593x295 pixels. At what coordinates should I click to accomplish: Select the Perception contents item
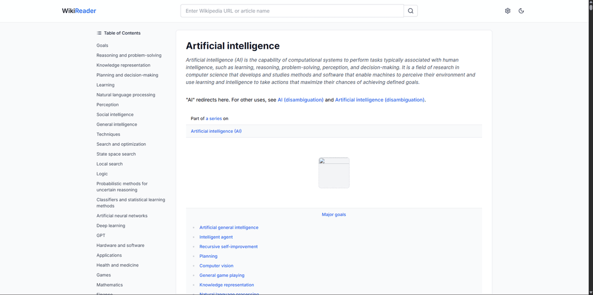[x=108, y=105]
